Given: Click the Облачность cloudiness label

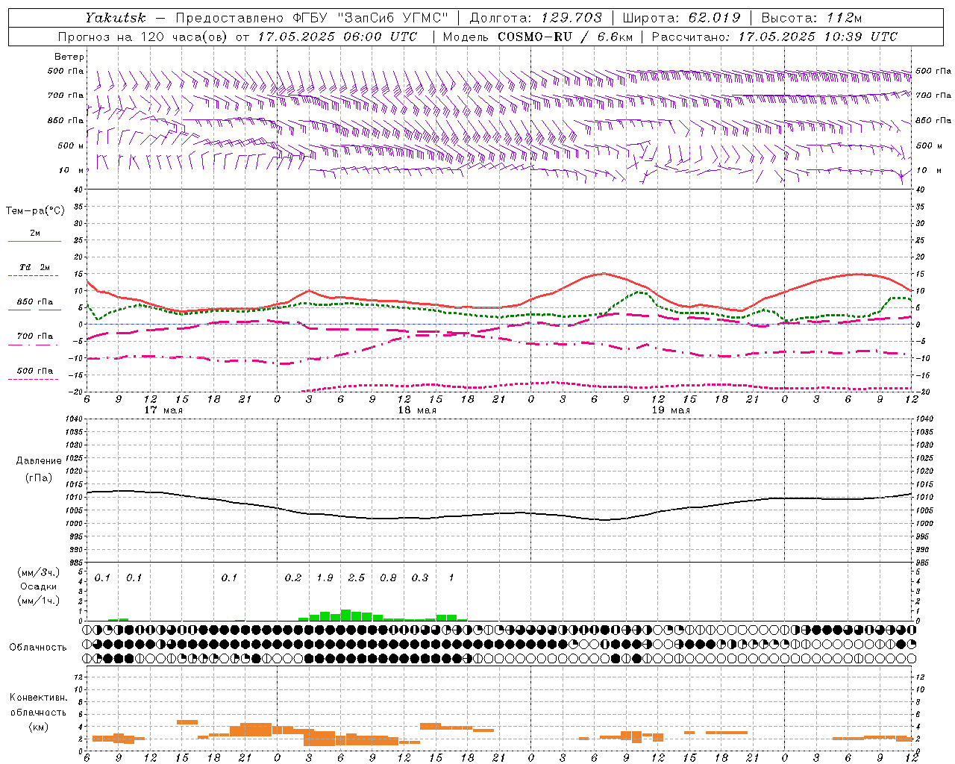Looking at the screenshot, I should point(38,648).
